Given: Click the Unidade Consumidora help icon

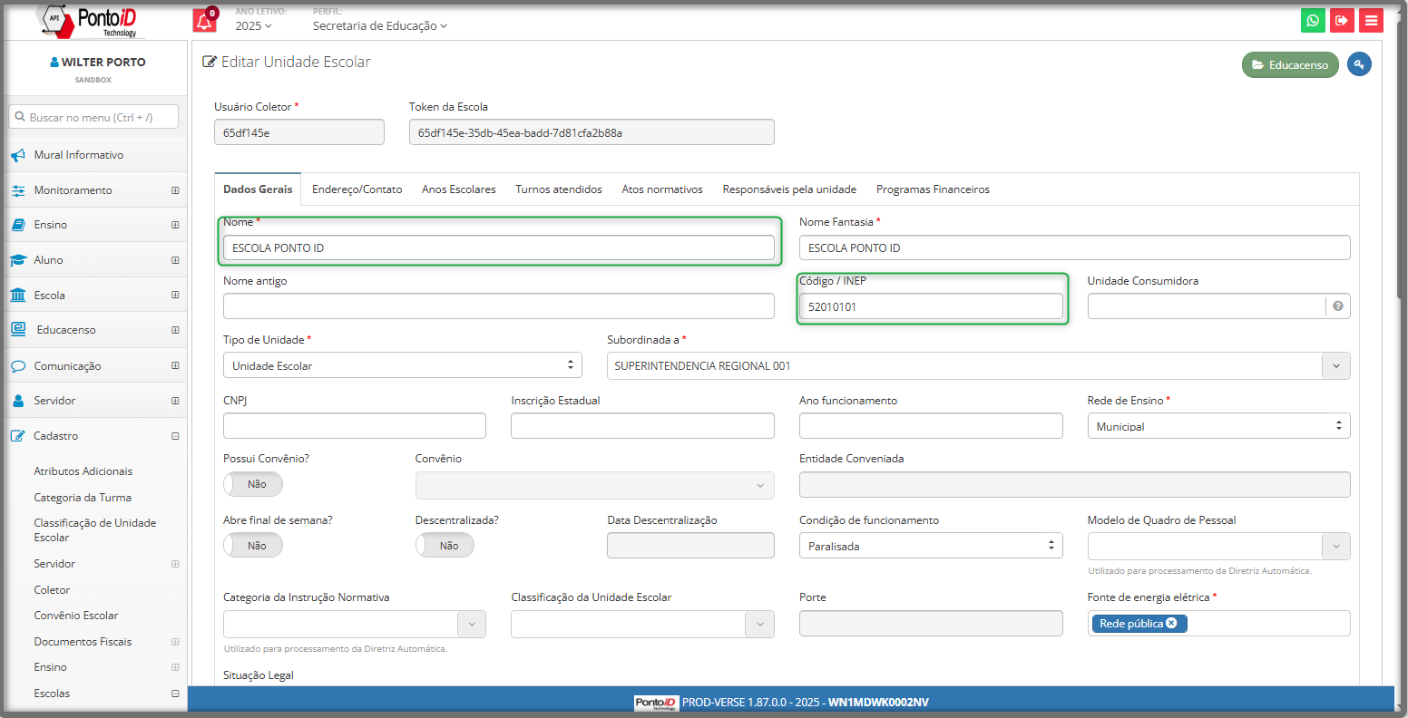Looking at the screenshot, I should (1338, 307).
